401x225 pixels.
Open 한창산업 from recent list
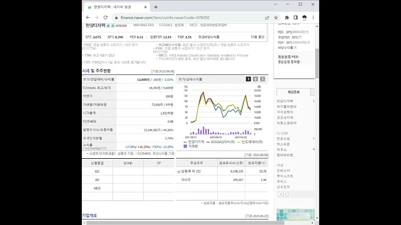point(283,139)
